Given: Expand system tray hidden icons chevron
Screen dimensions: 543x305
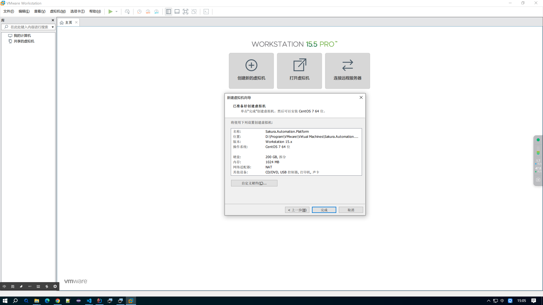Looking at the screenshot, I should (488, 301).
